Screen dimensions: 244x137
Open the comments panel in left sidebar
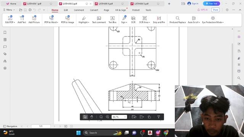(5, 47)
